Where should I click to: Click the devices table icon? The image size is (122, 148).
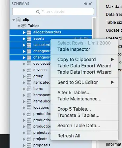coord(29,70)
